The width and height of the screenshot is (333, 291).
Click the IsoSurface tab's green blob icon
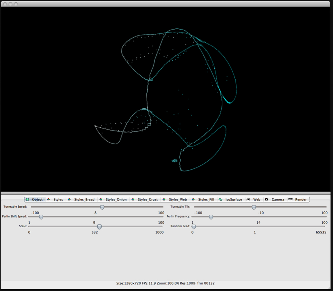point(220,199)
